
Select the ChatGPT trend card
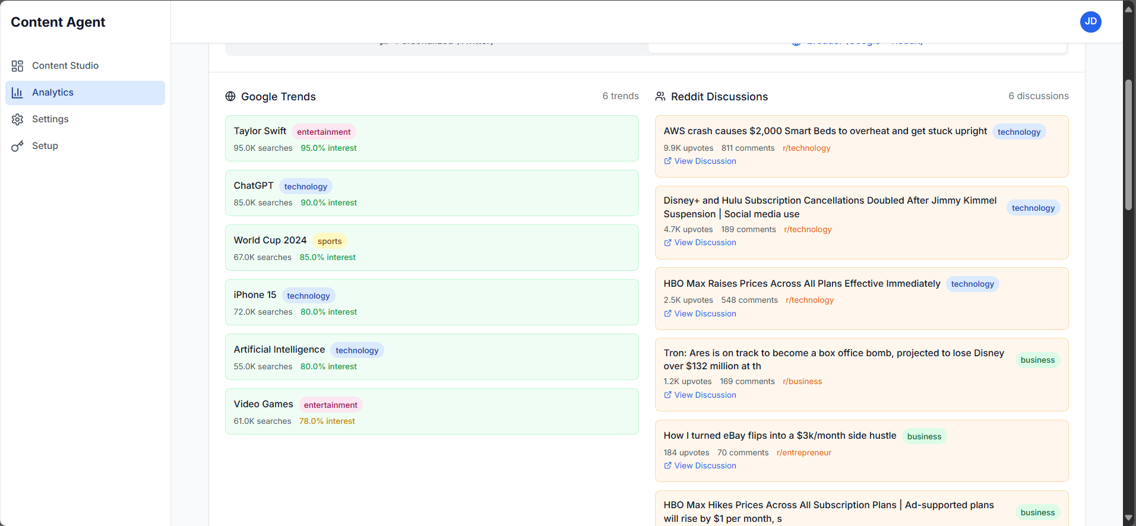(x=432, y=193)
